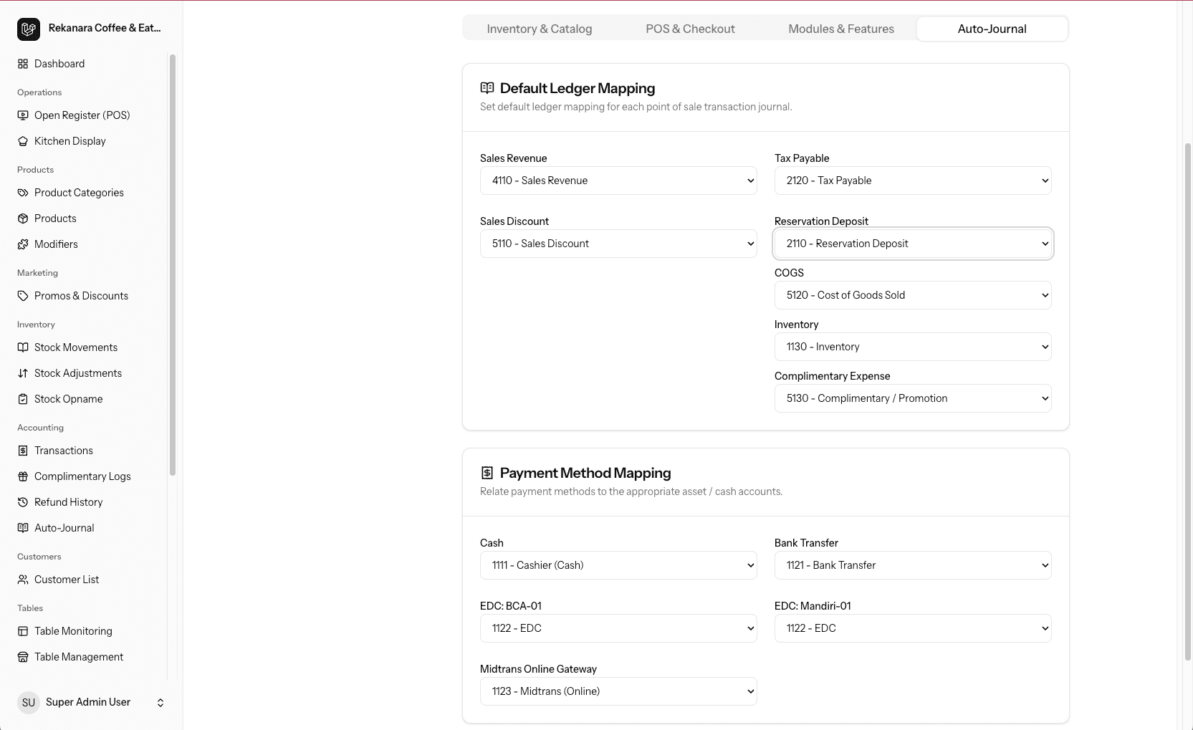This screenshot has width=1193, height=730.
Task: Open the Complimentary Expense account dropdown
Action: (x=913, y=398)
